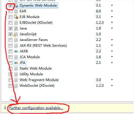
Task: Click the Utility Module document icon
Action: tap(16, 74)
